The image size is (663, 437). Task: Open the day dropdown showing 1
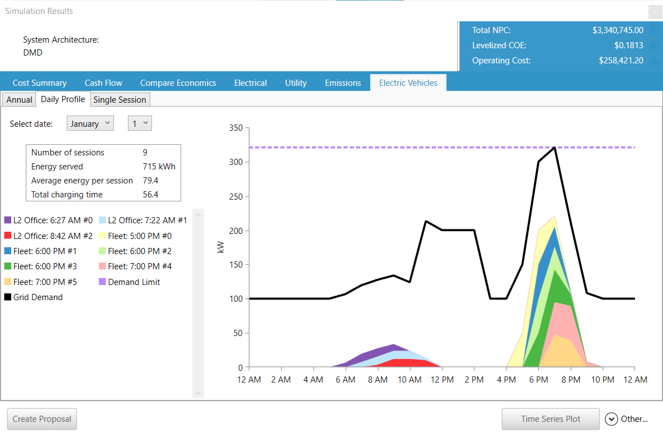140,123
